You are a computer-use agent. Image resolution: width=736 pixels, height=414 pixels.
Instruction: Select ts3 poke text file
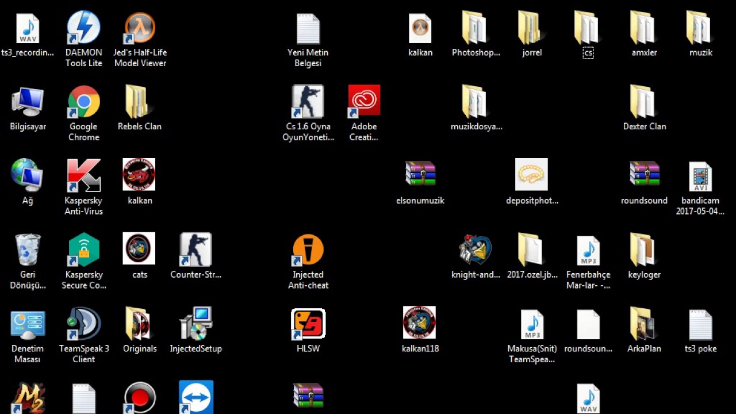[700, 325]
